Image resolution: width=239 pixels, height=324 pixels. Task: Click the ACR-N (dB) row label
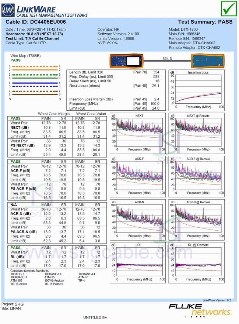[x=21, y=214]
